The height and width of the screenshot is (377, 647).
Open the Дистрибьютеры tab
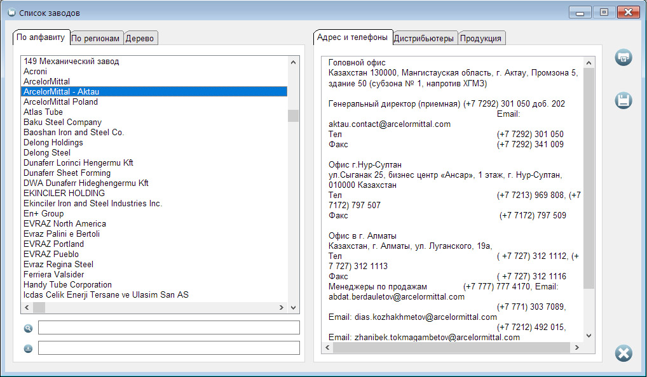click(424, 38)
